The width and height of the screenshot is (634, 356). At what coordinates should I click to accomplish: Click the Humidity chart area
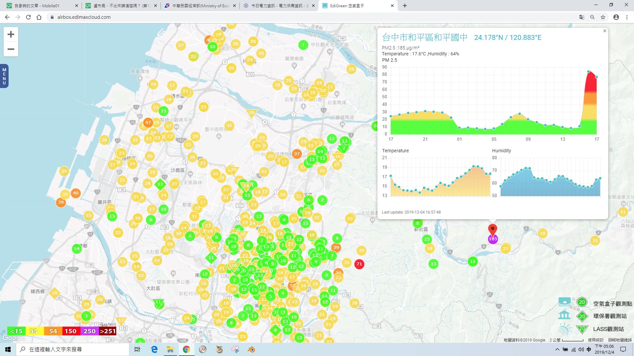[550, 177]
